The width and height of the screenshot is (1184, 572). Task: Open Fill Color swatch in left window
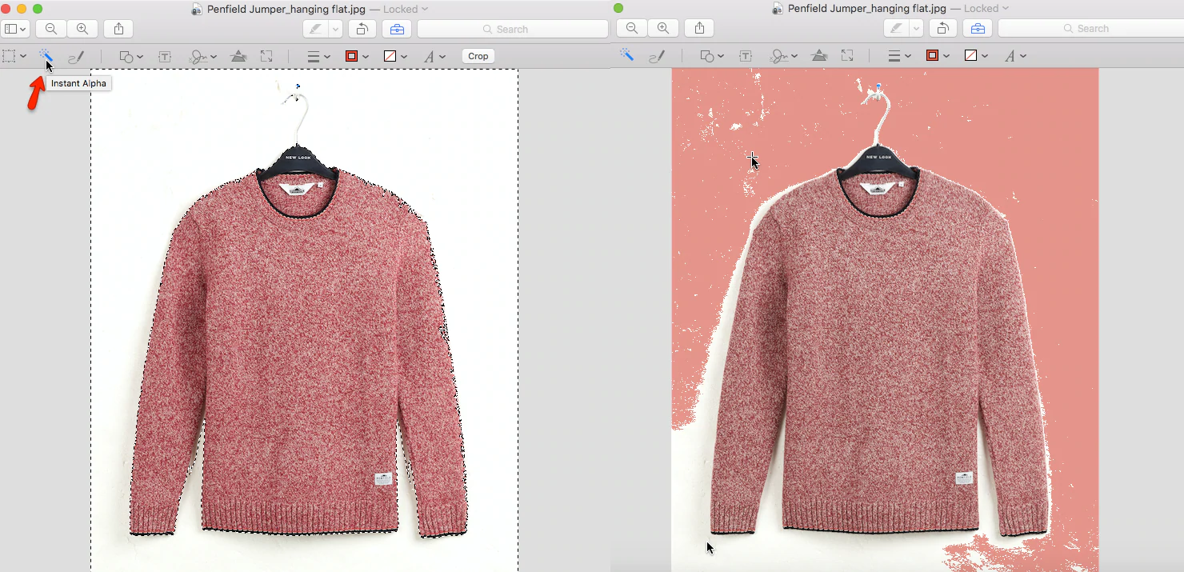coord(395,57)
